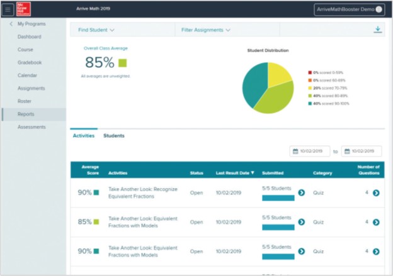
Task: Click the teal pie chart slice
Action: [x=254, y=84]
